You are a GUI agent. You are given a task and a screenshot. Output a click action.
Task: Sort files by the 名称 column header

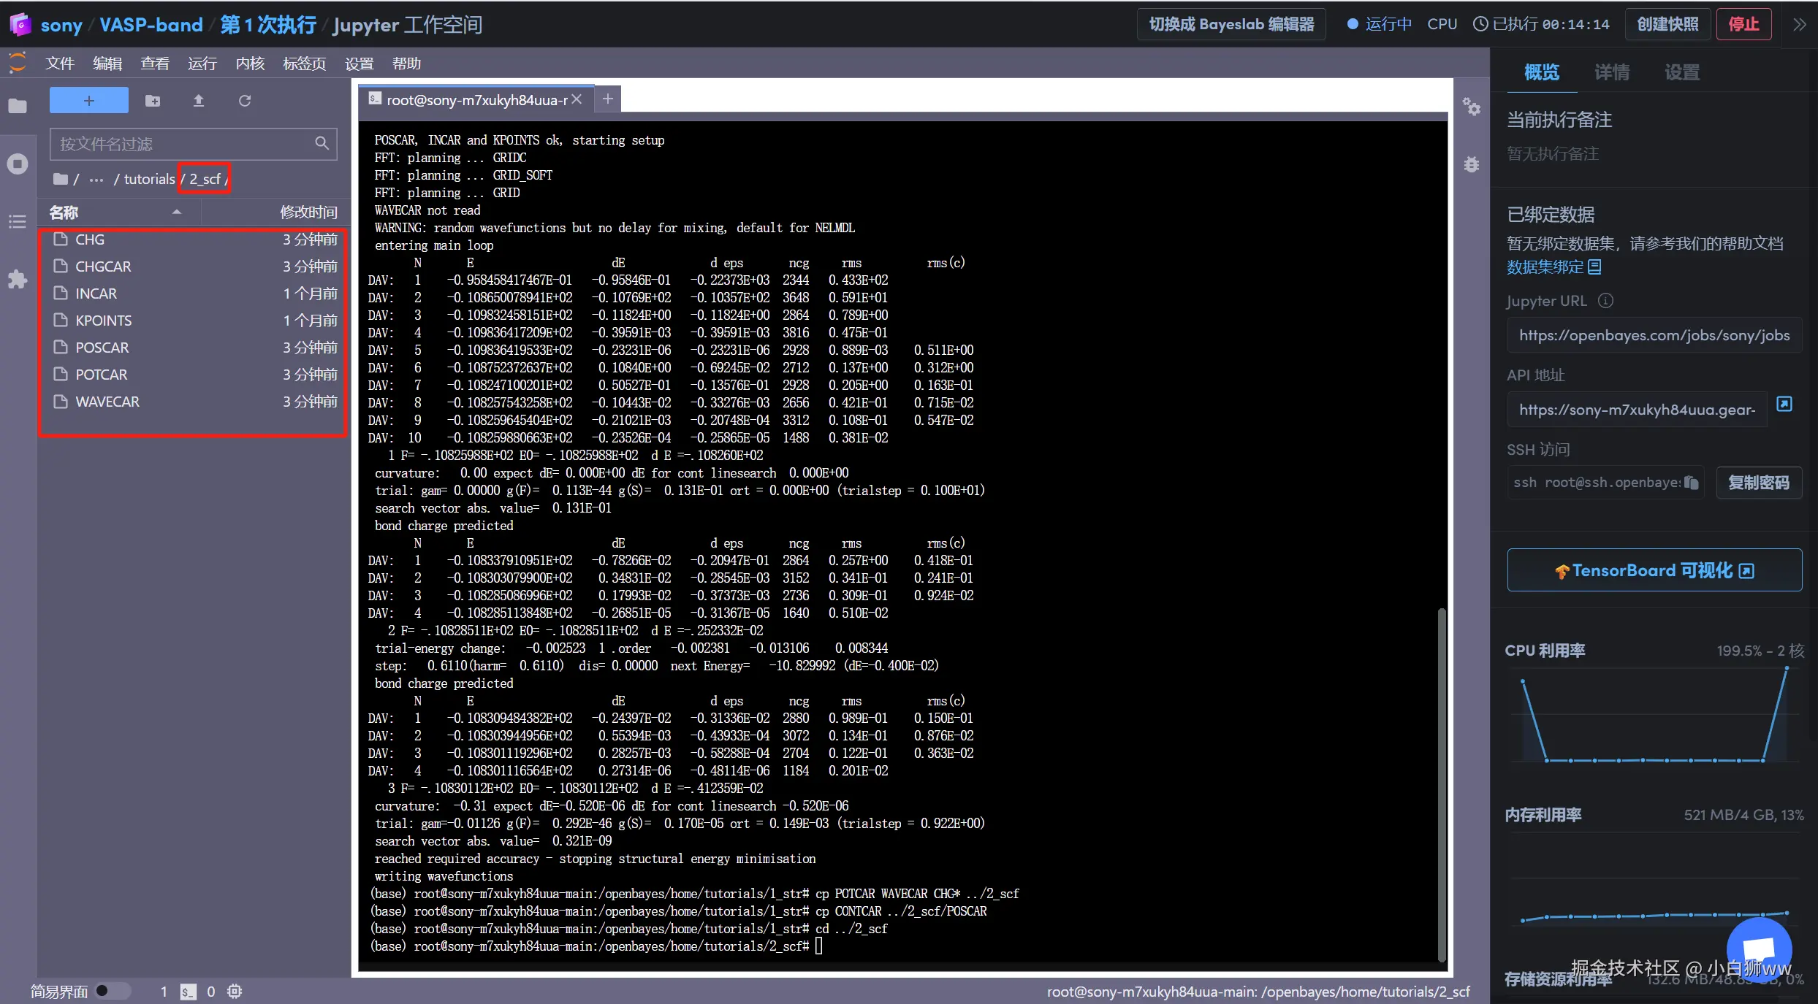tap(64, 212)
